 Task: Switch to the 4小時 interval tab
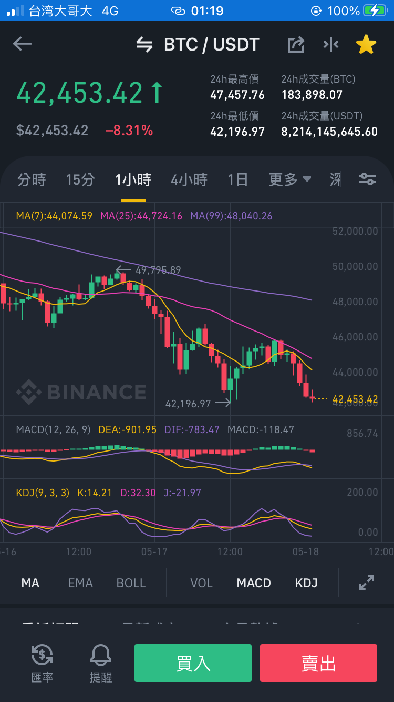tap(189, 179)
